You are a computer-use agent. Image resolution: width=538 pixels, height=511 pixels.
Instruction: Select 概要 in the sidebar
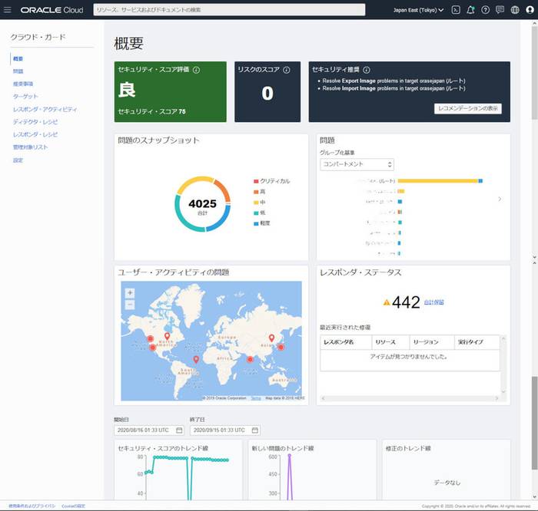click(x=18, y=59)
